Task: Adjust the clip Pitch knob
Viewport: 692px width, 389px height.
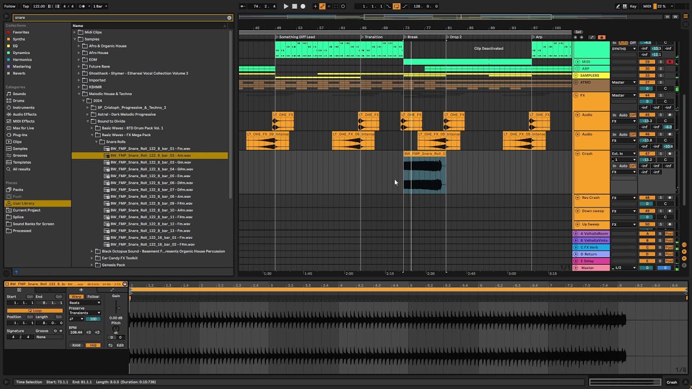Action: (116, 328)
